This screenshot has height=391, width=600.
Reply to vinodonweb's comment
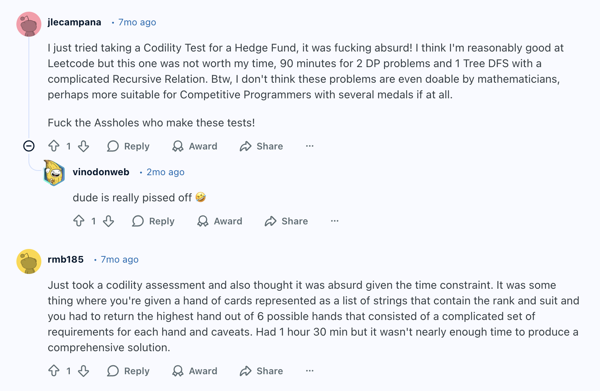tap(153, 221)
